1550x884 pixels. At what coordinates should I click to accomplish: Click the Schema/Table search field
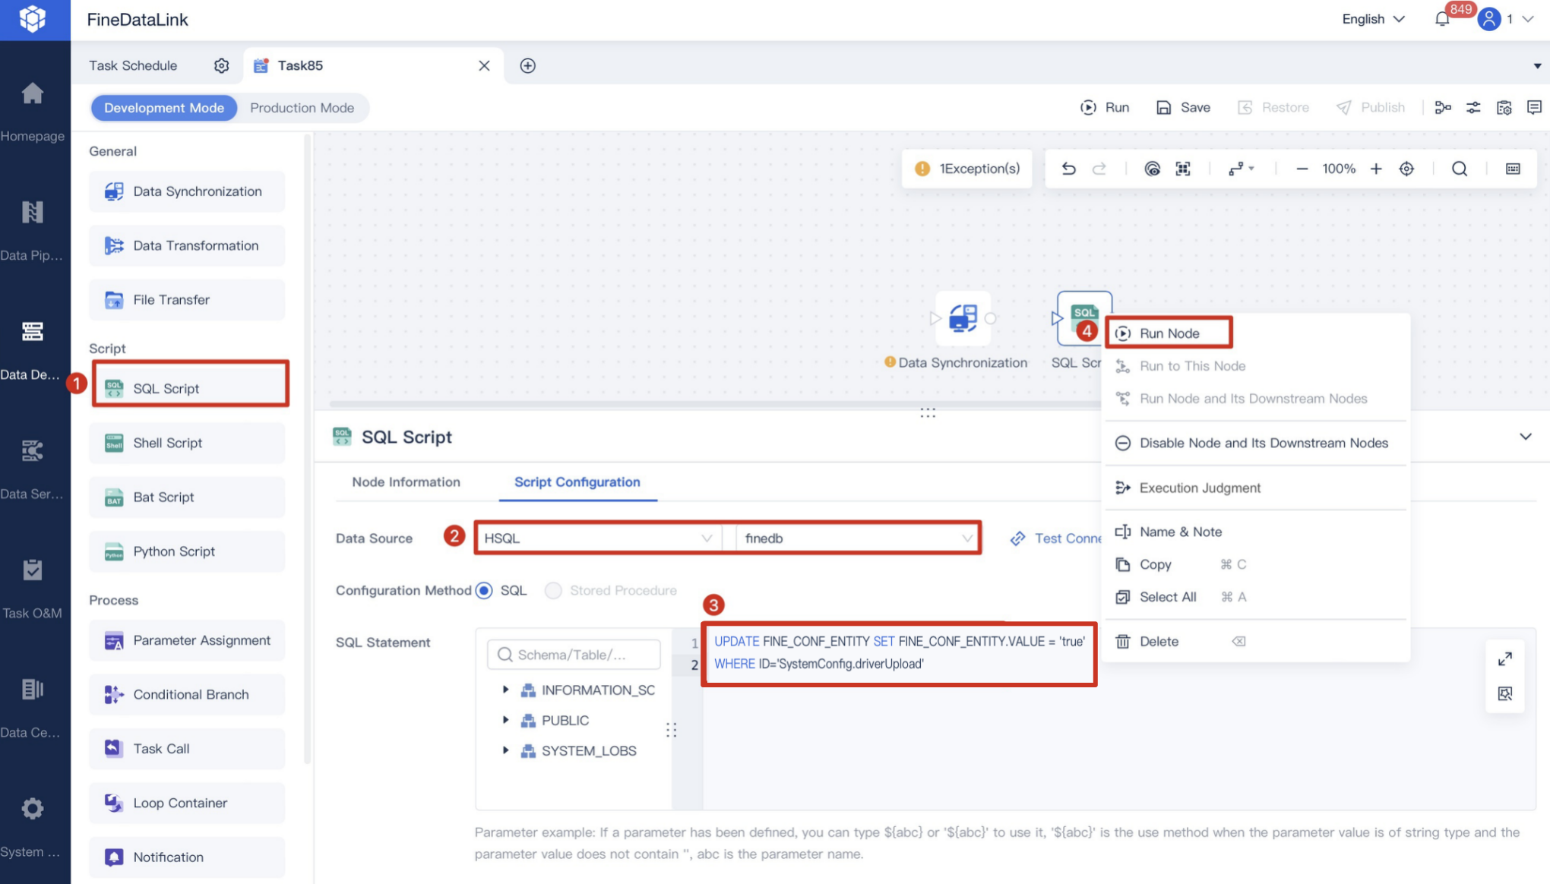574,655
